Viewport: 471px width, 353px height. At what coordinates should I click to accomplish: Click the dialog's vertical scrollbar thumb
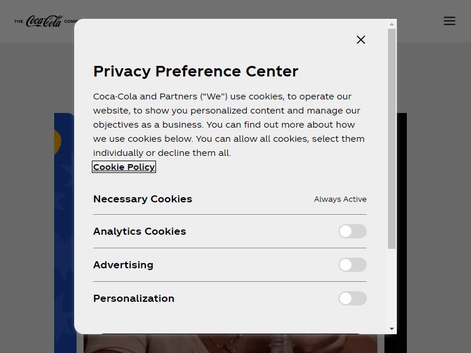click(392, 139)
